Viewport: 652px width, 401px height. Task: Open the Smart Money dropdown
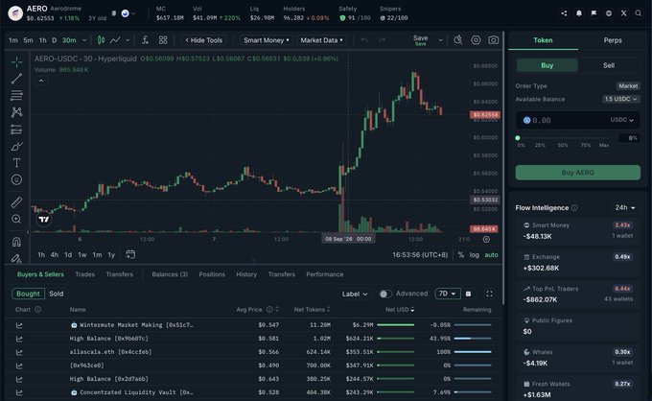(267, 40)
